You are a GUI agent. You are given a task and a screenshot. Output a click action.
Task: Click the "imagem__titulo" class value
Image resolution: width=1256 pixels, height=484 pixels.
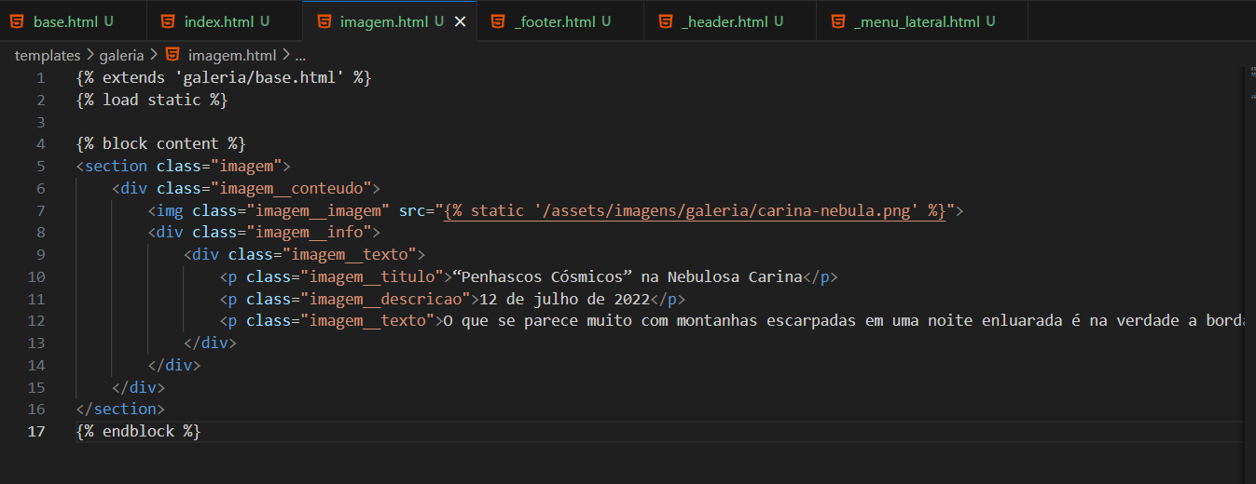pyautogui.click(x=371, y=276)
